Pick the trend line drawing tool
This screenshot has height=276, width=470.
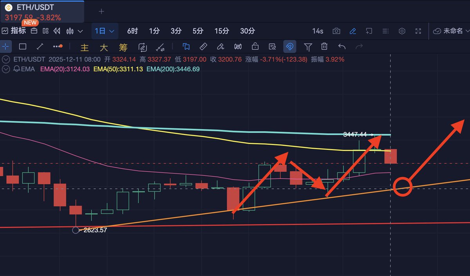[40, 47]
